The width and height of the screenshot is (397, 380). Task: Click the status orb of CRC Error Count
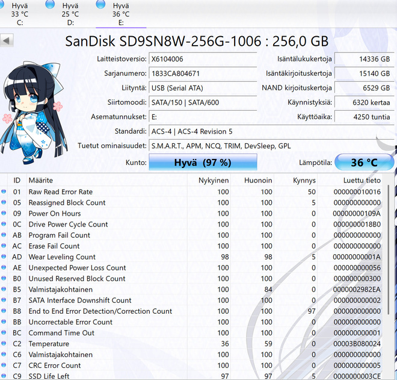click(x=4, y=365)
